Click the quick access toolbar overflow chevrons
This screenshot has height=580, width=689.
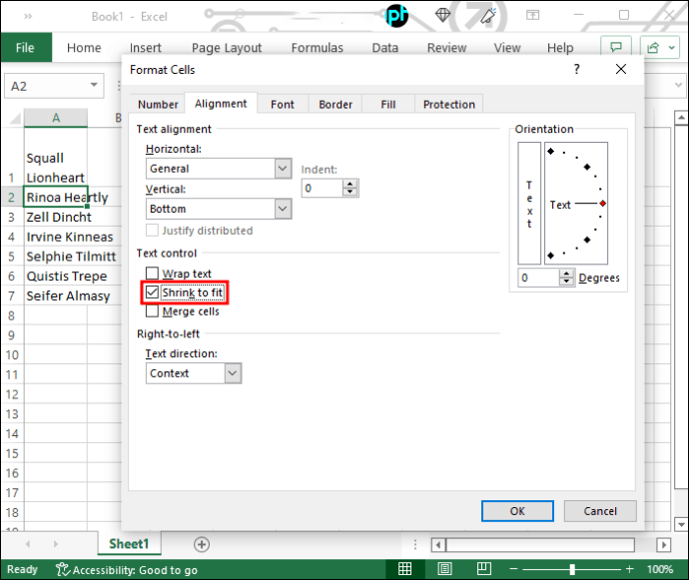coord(28,16)
